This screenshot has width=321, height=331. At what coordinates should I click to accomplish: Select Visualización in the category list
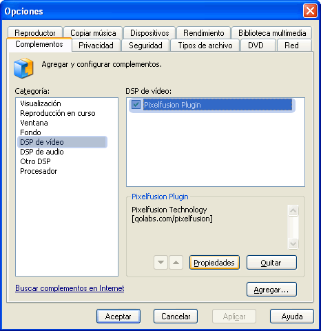(41, 103)
